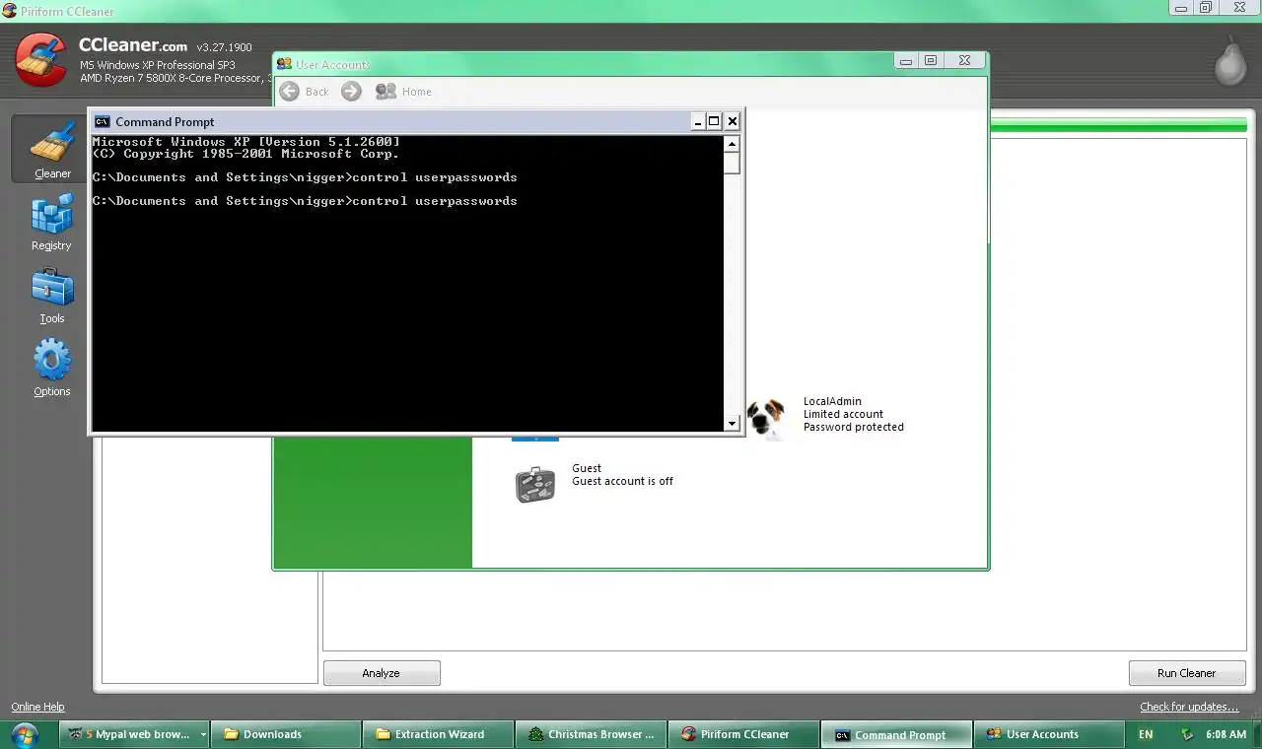
Task: Open the Command Prompt title bar system icon
Action: [x=103, y=121]
